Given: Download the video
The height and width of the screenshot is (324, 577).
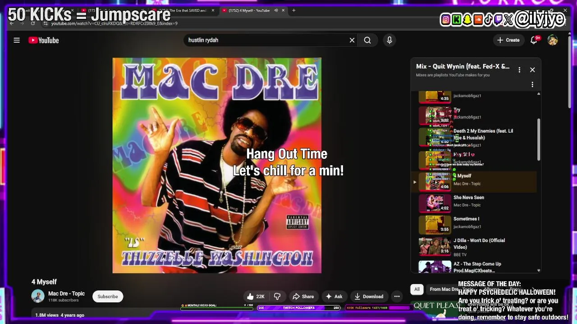Looking at the screenshot, I should (x=369, y=297).
